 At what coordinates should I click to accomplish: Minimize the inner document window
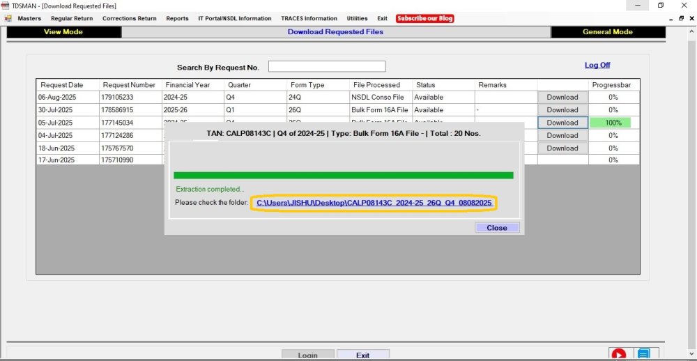pos(671,19)
